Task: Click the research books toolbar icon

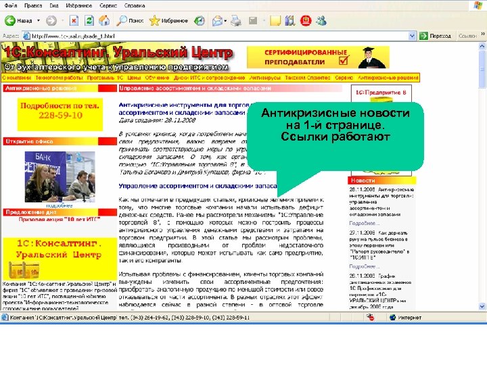Action: [289, 21]
